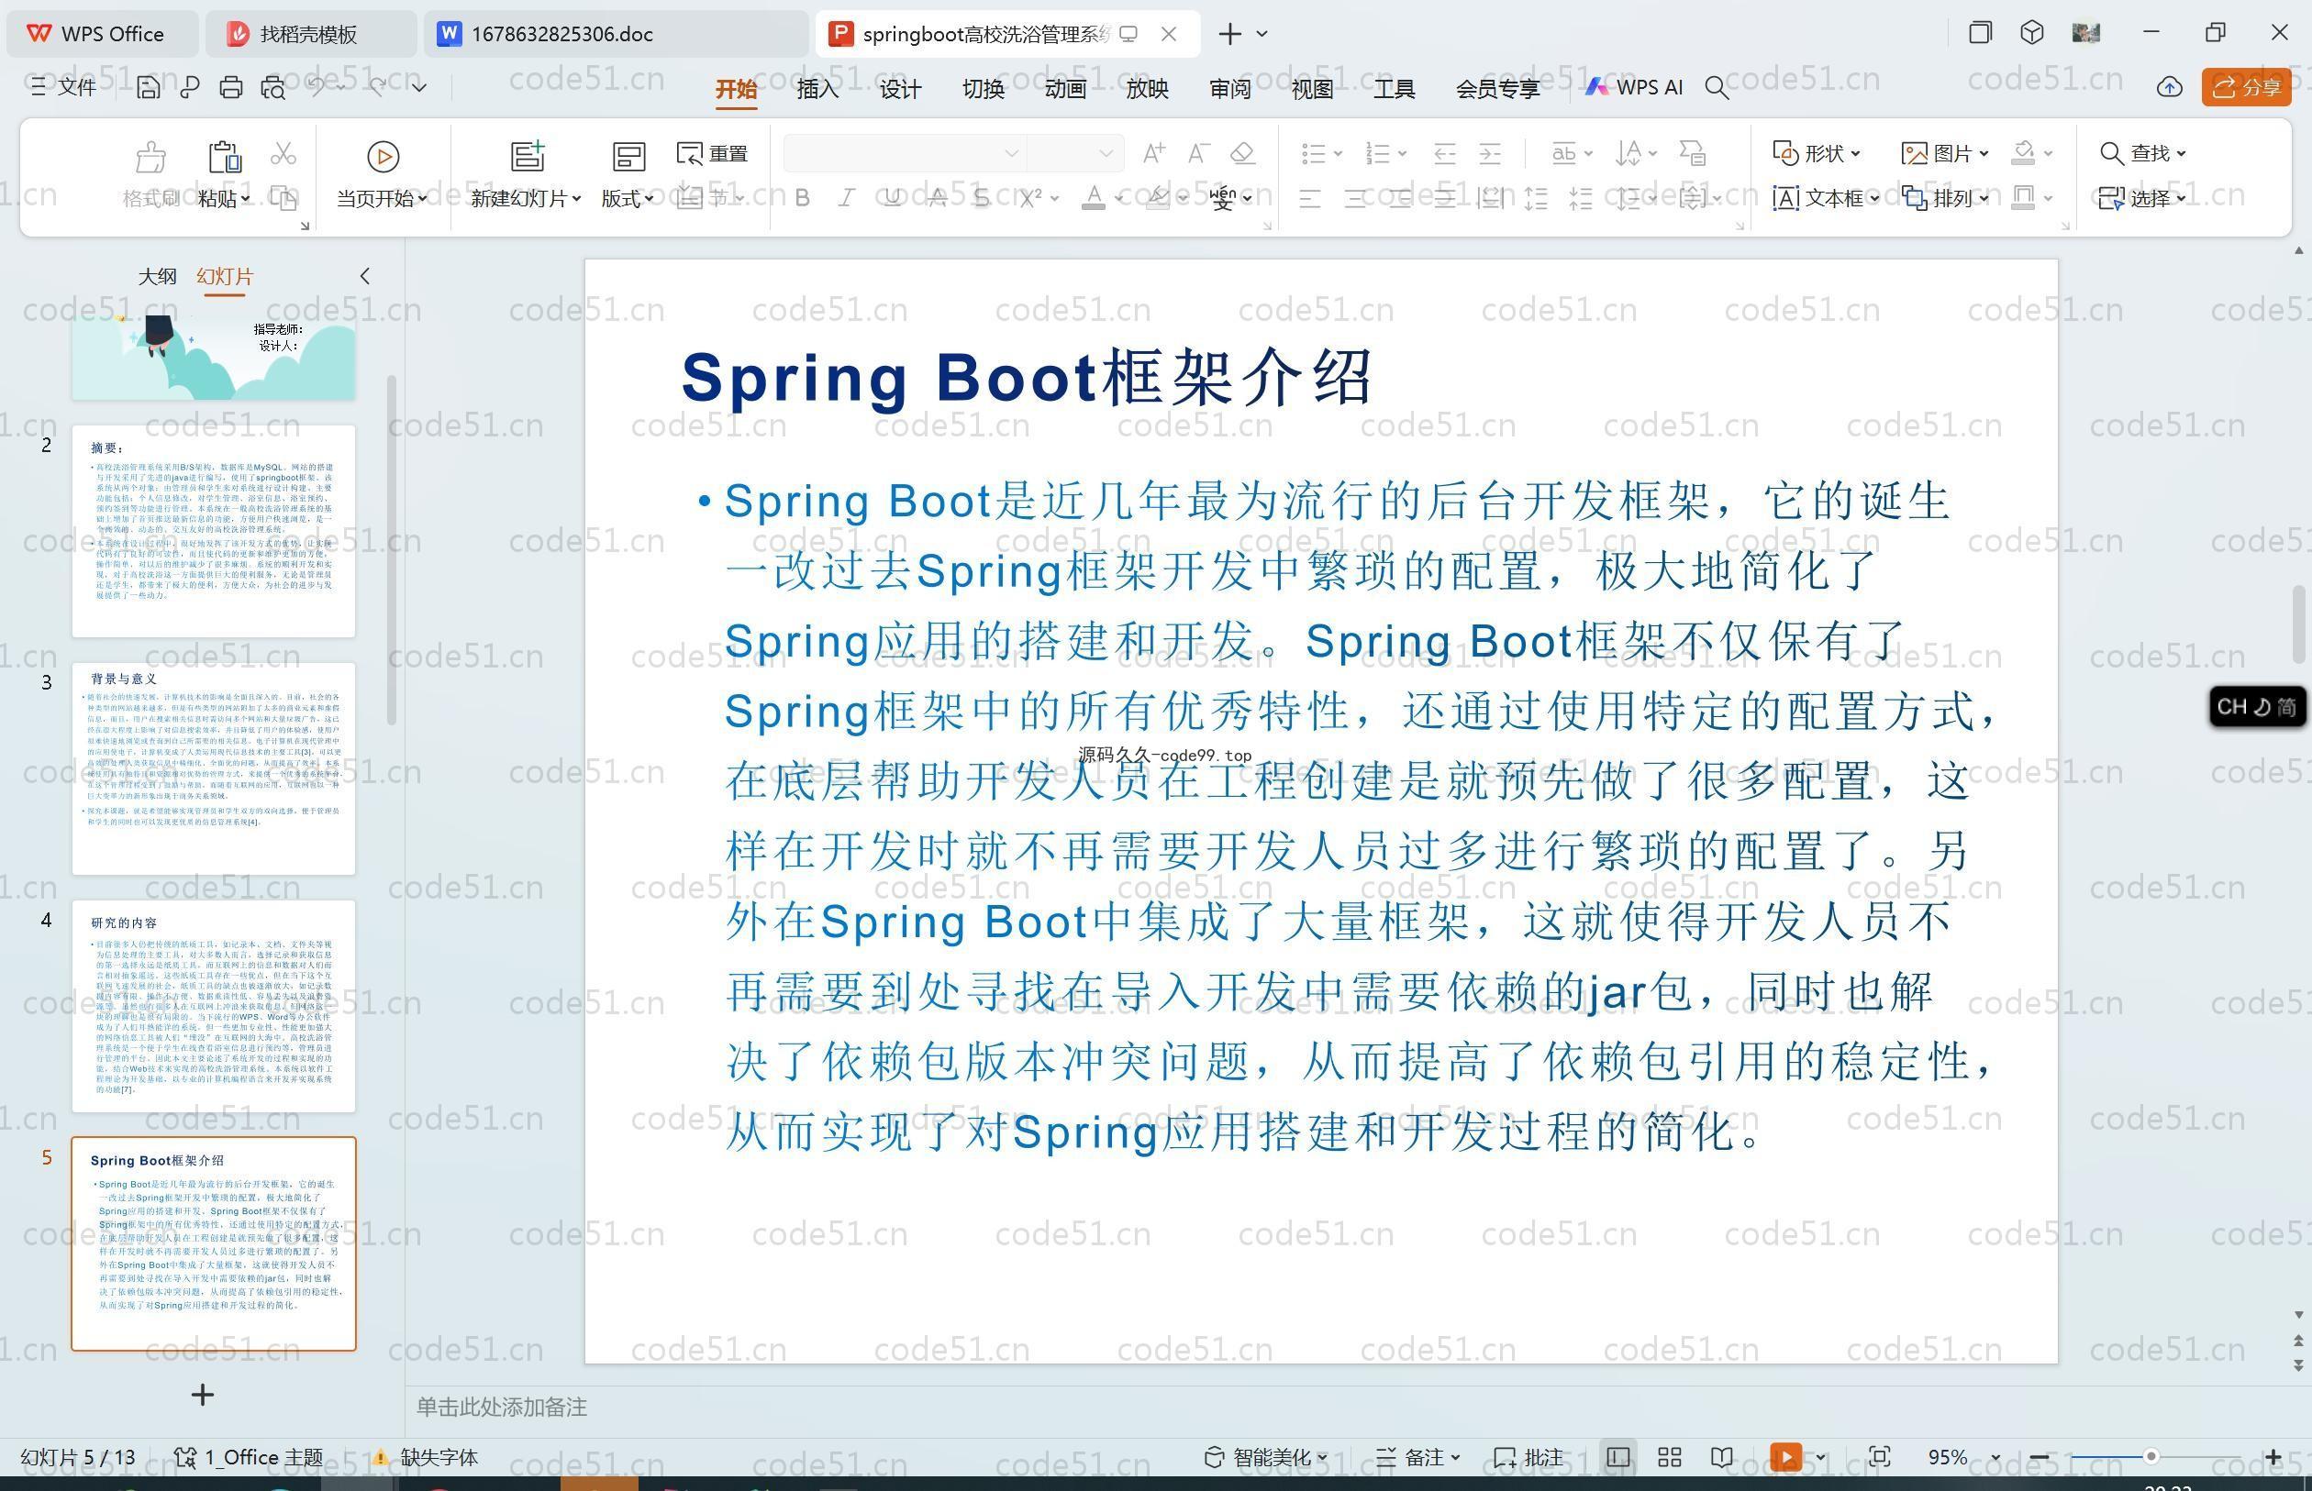
Task: Select slide 3 thumbnail 背景与意义
Action: 213,768
